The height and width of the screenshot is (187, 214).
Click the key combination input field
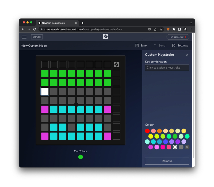tap(167, 68)
